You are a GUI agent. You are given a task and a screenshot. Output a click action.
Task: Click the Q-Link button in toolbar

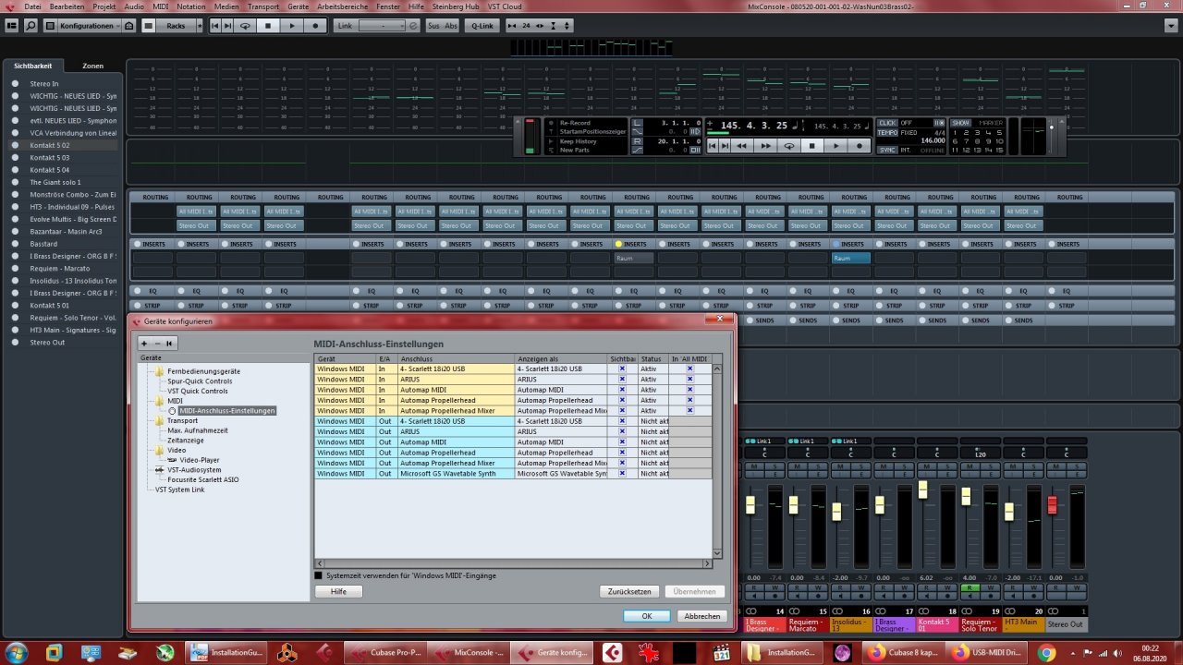[x=482, y=26]
